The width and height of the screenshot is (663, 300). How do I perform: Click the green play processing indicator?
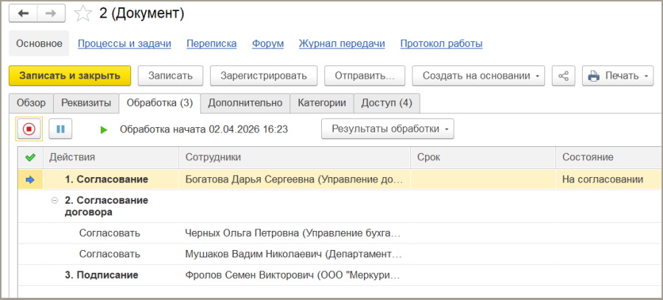[x=104, y=129]
